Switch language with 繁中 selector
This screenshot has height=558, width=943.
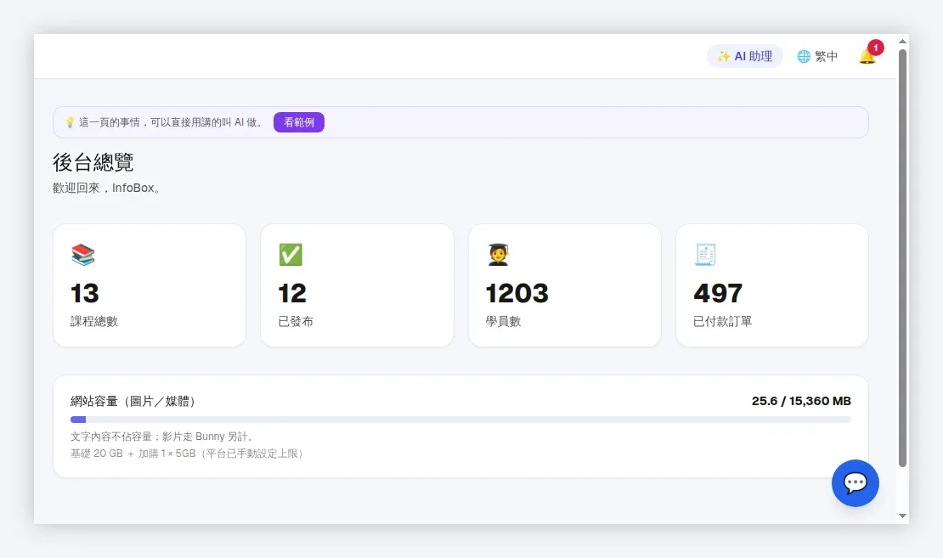click(817, 56)
